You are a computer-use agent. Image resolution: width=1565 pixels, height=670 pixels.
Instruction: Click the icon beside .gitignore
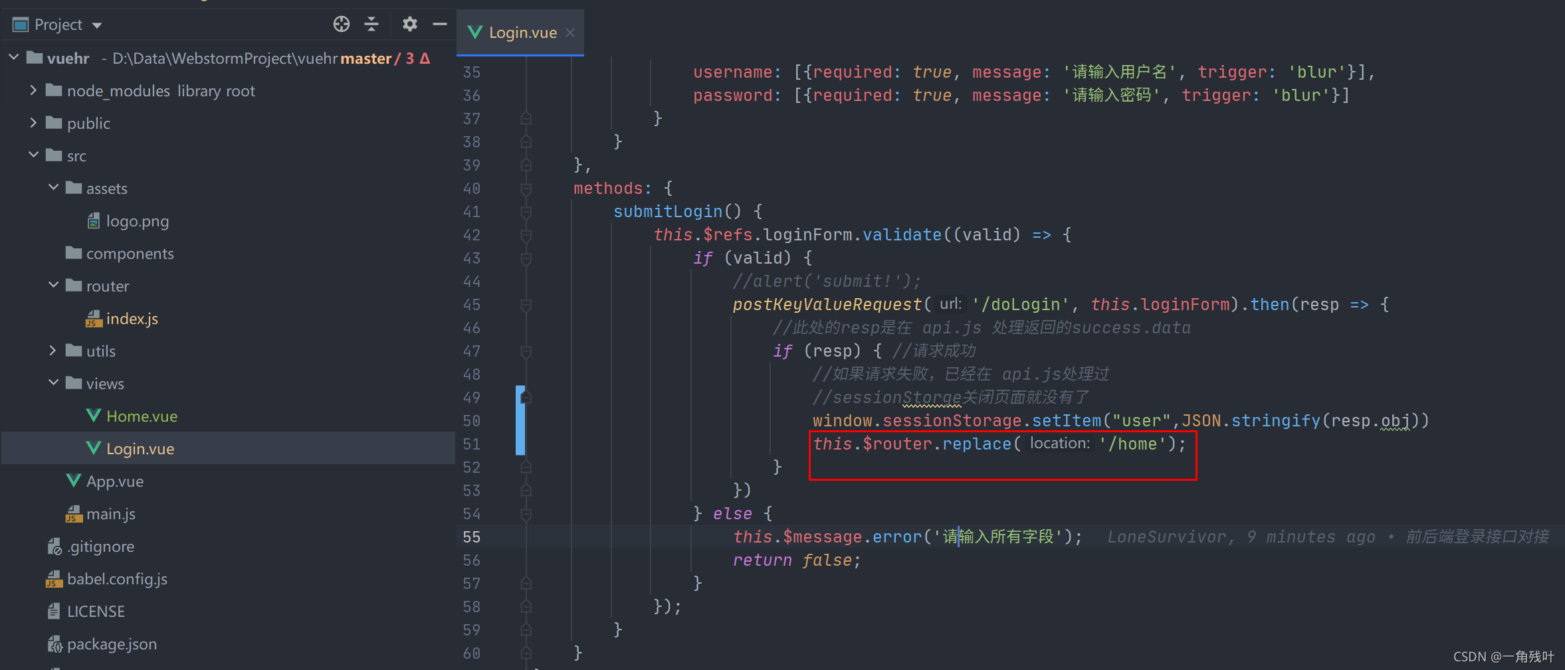(54, 546)
